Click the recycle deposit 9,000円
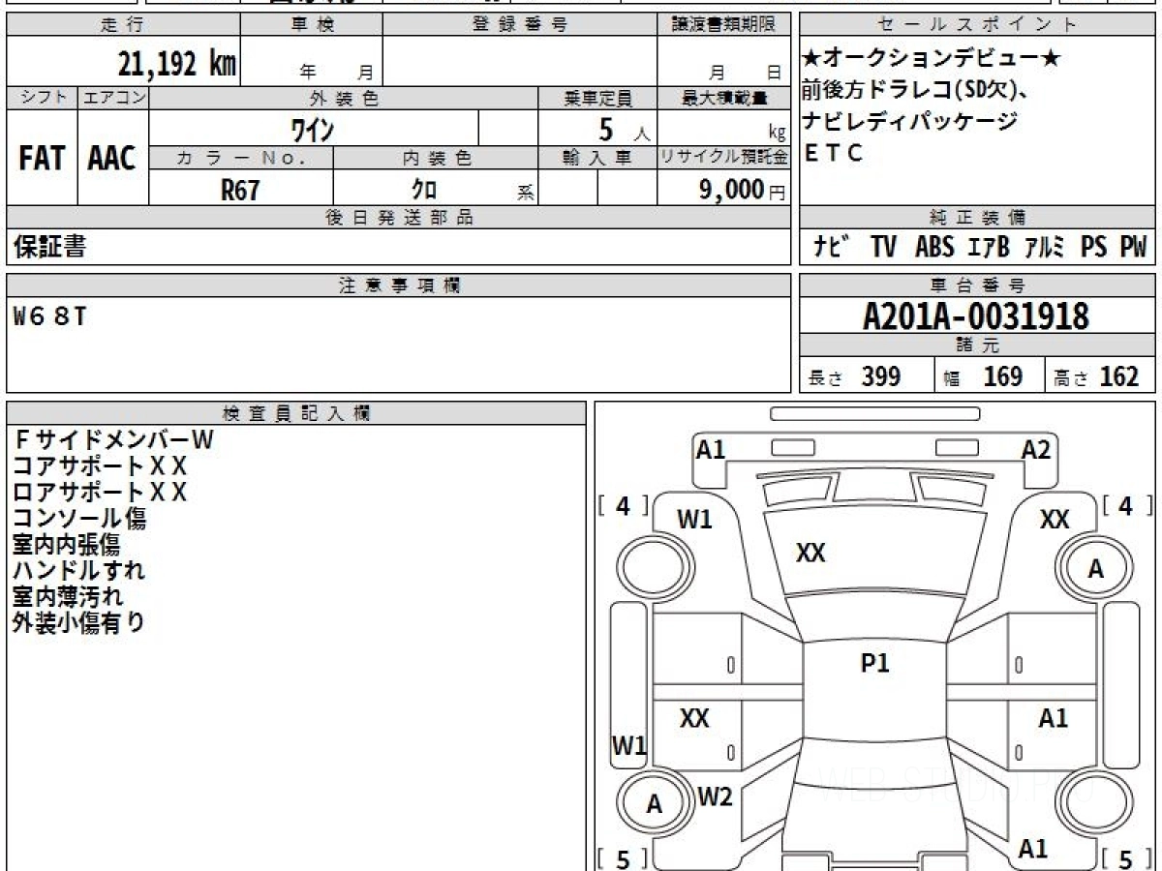 [741, 190]
